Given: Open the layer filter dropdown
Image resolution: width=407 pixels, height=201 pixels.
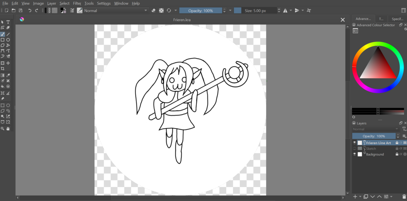Looking at the screenshot, I should pos(404,129).
